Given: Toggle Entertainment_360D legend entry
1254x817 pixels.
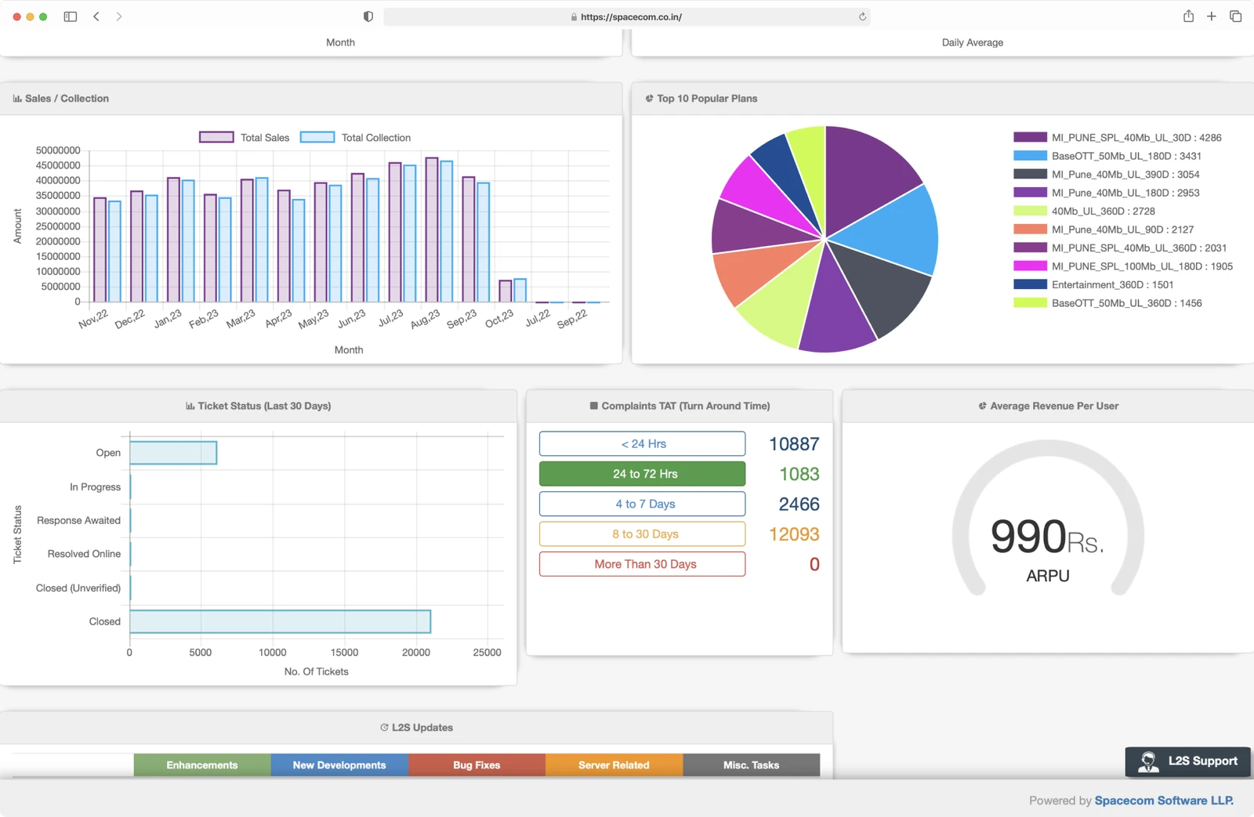Looking at the screenshot, I should 1093,284.
